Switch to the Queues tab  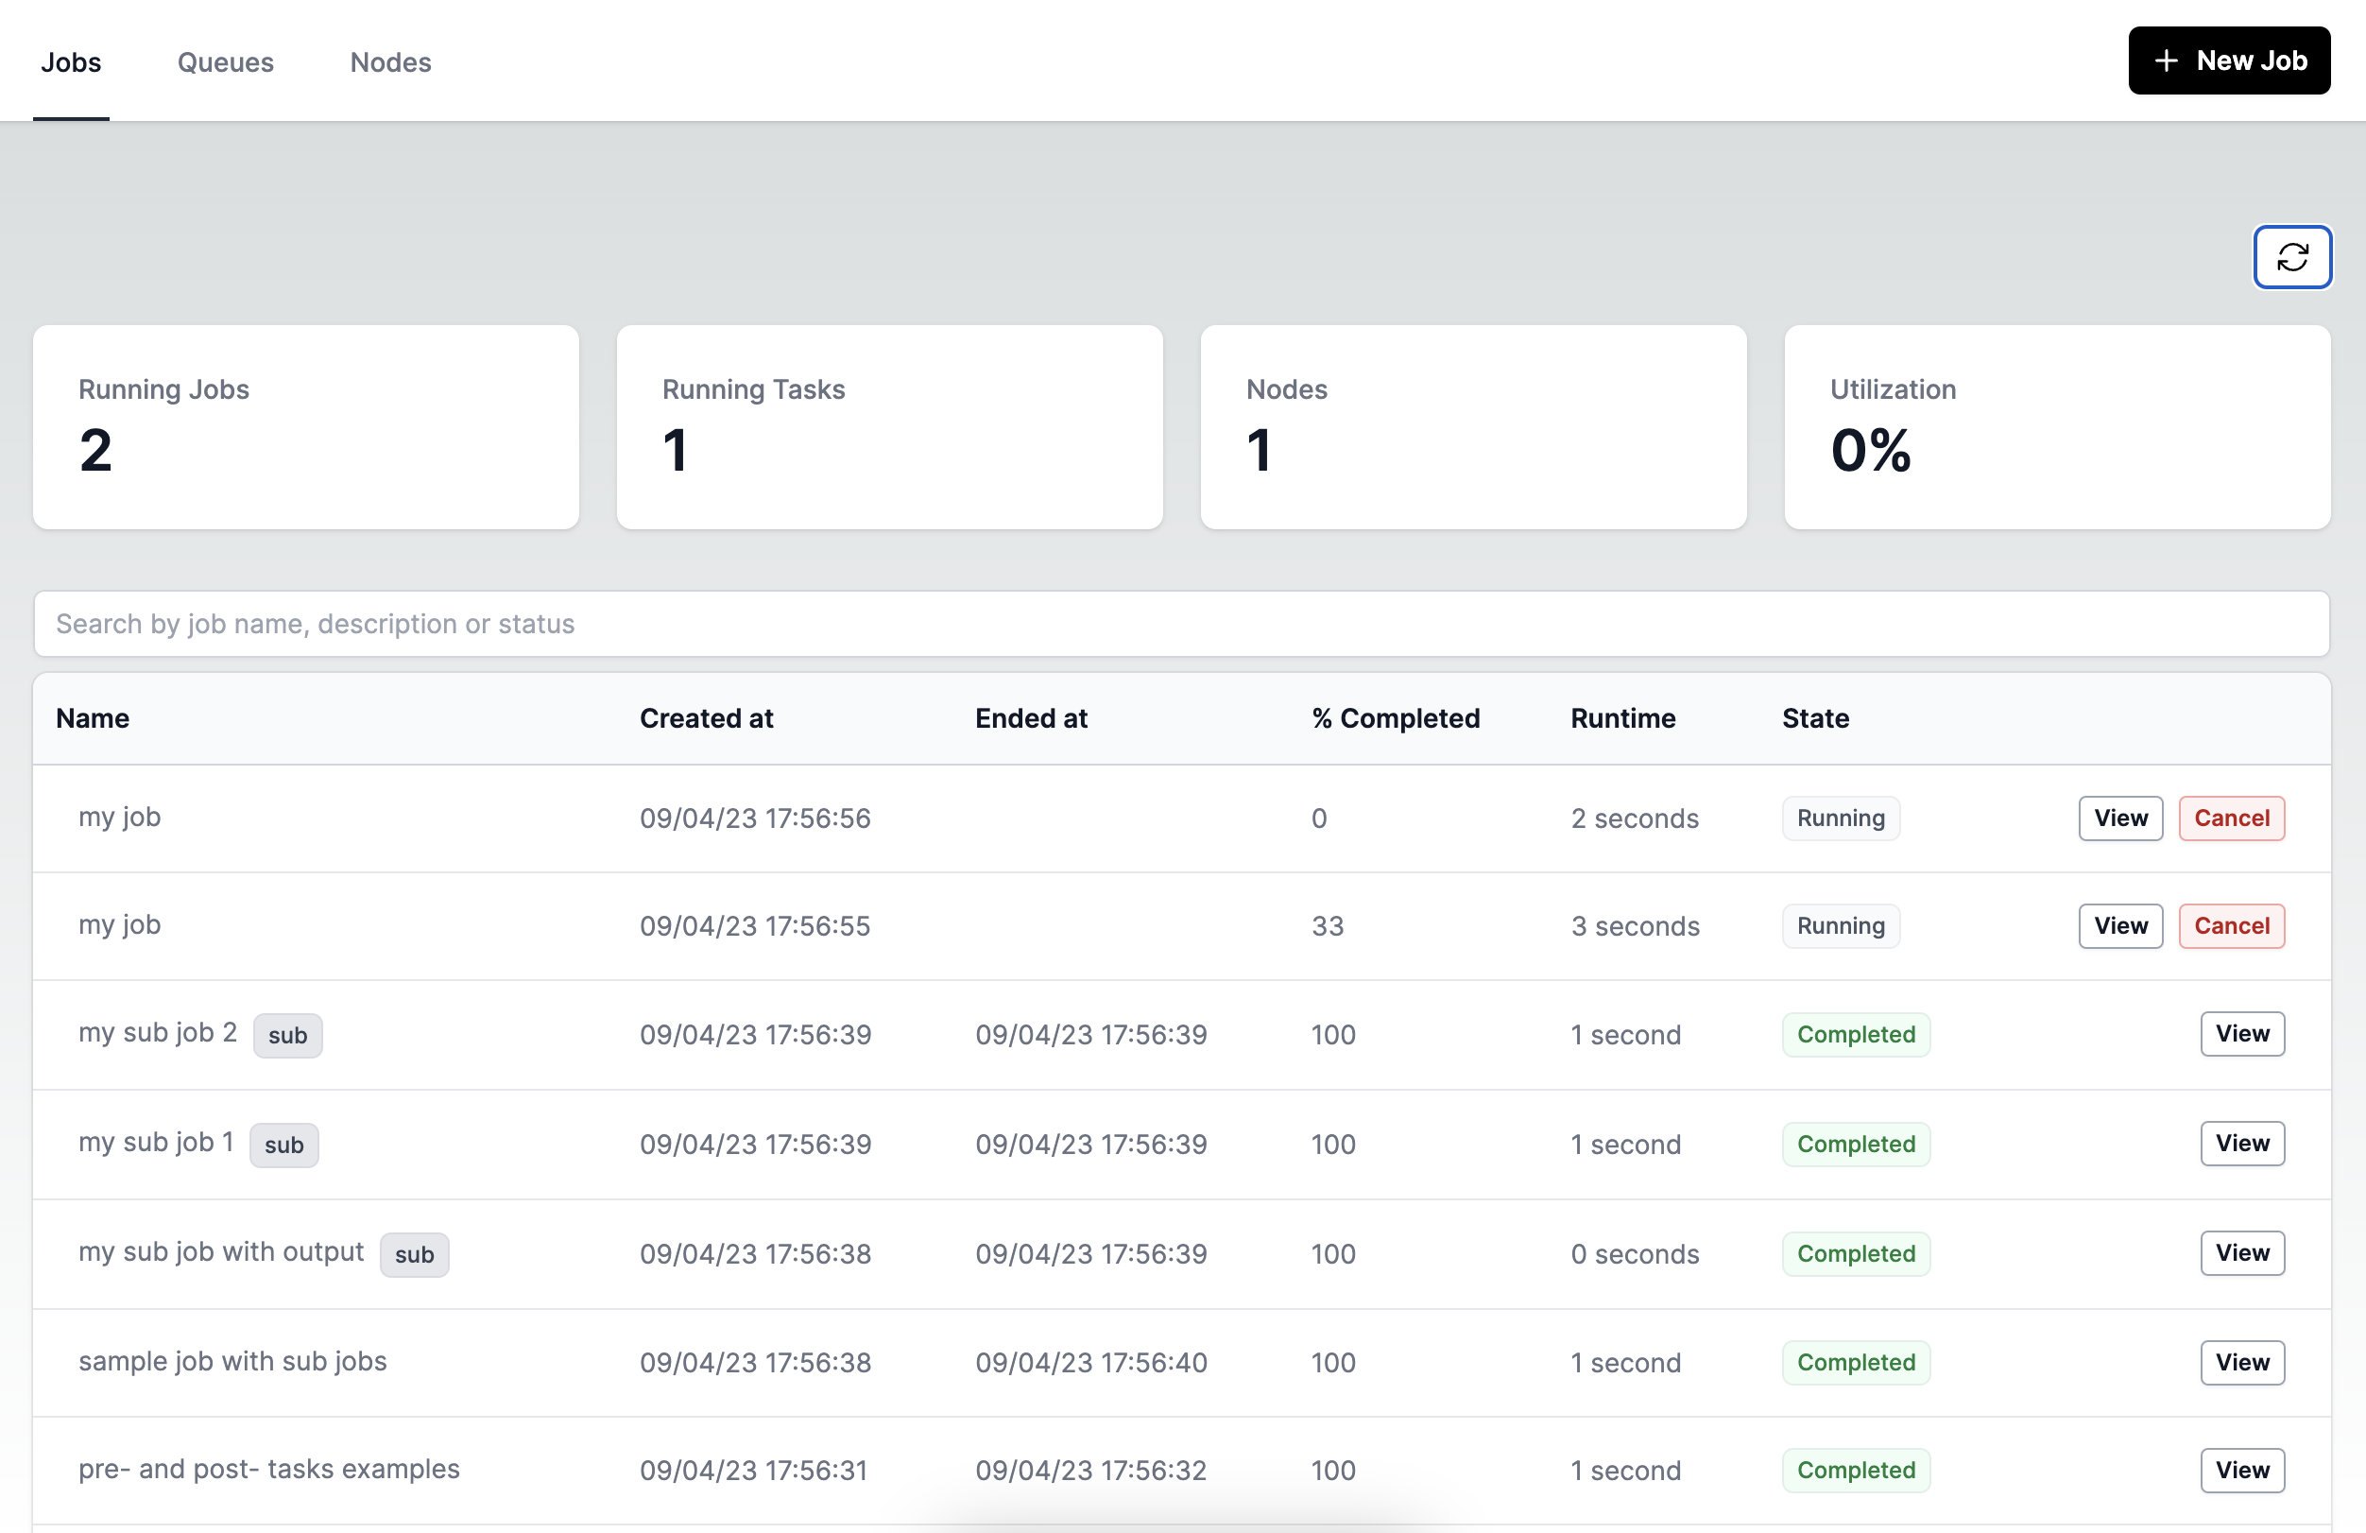tap(224, 60)
